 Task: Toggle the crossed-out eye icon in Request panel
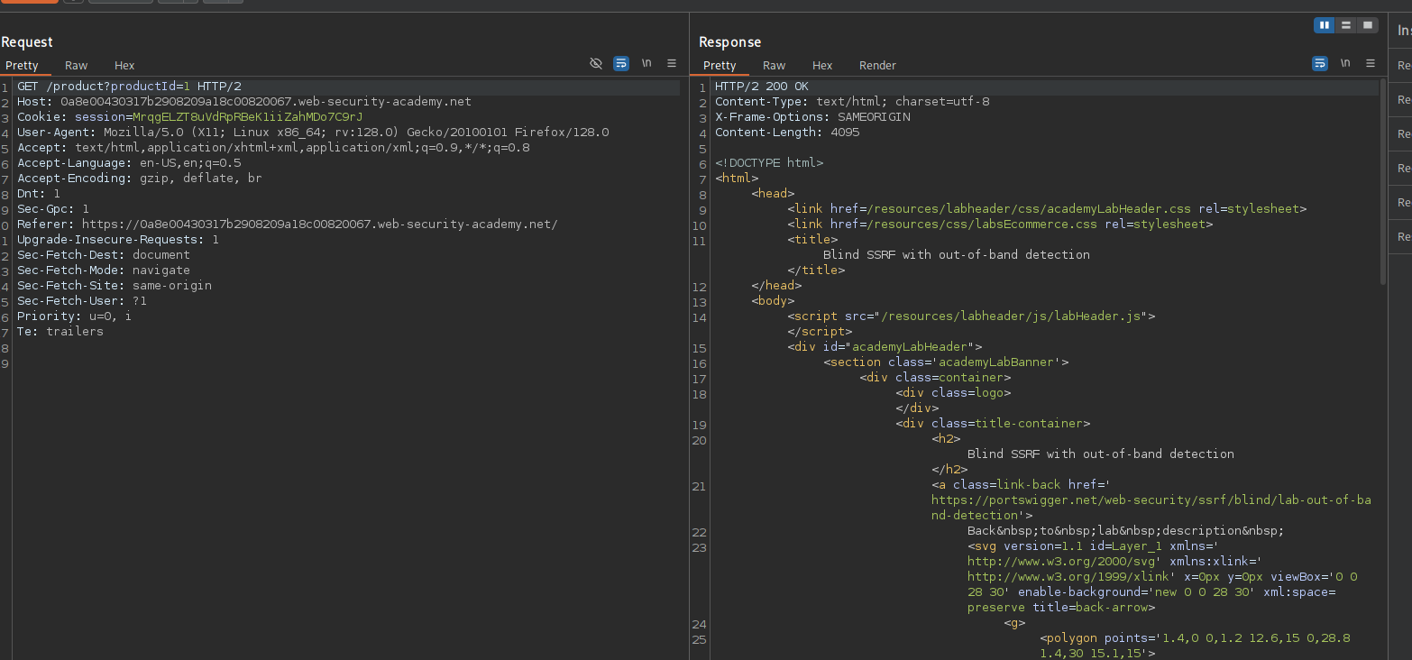(595, 64)
